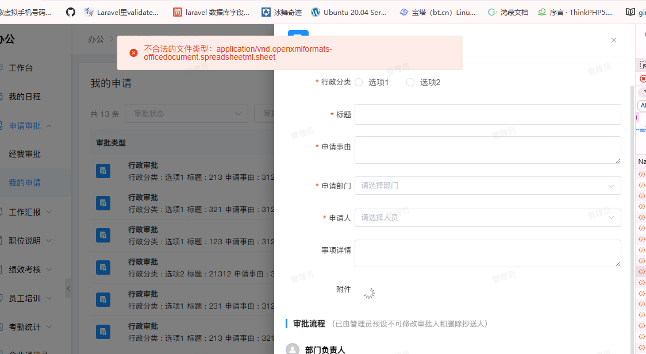Click the GitHub bookmark icon
This screenshot has height=354, width=646.
pyautogui.click(x=71, y=11)
